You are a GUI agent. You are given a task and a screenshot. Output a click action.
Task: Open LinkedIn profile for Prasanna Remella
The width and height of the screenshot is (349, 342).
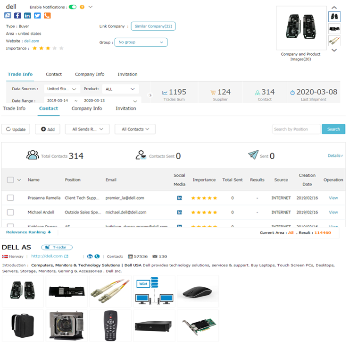[x=179, y=198]
